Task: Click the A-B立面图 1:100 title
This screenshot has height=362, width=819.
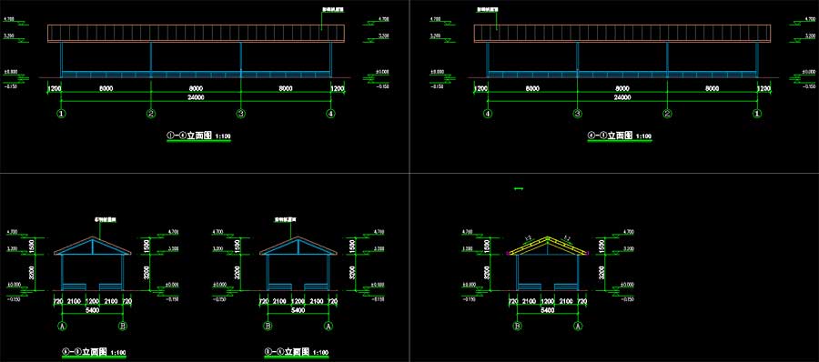Action: (94, 352)
